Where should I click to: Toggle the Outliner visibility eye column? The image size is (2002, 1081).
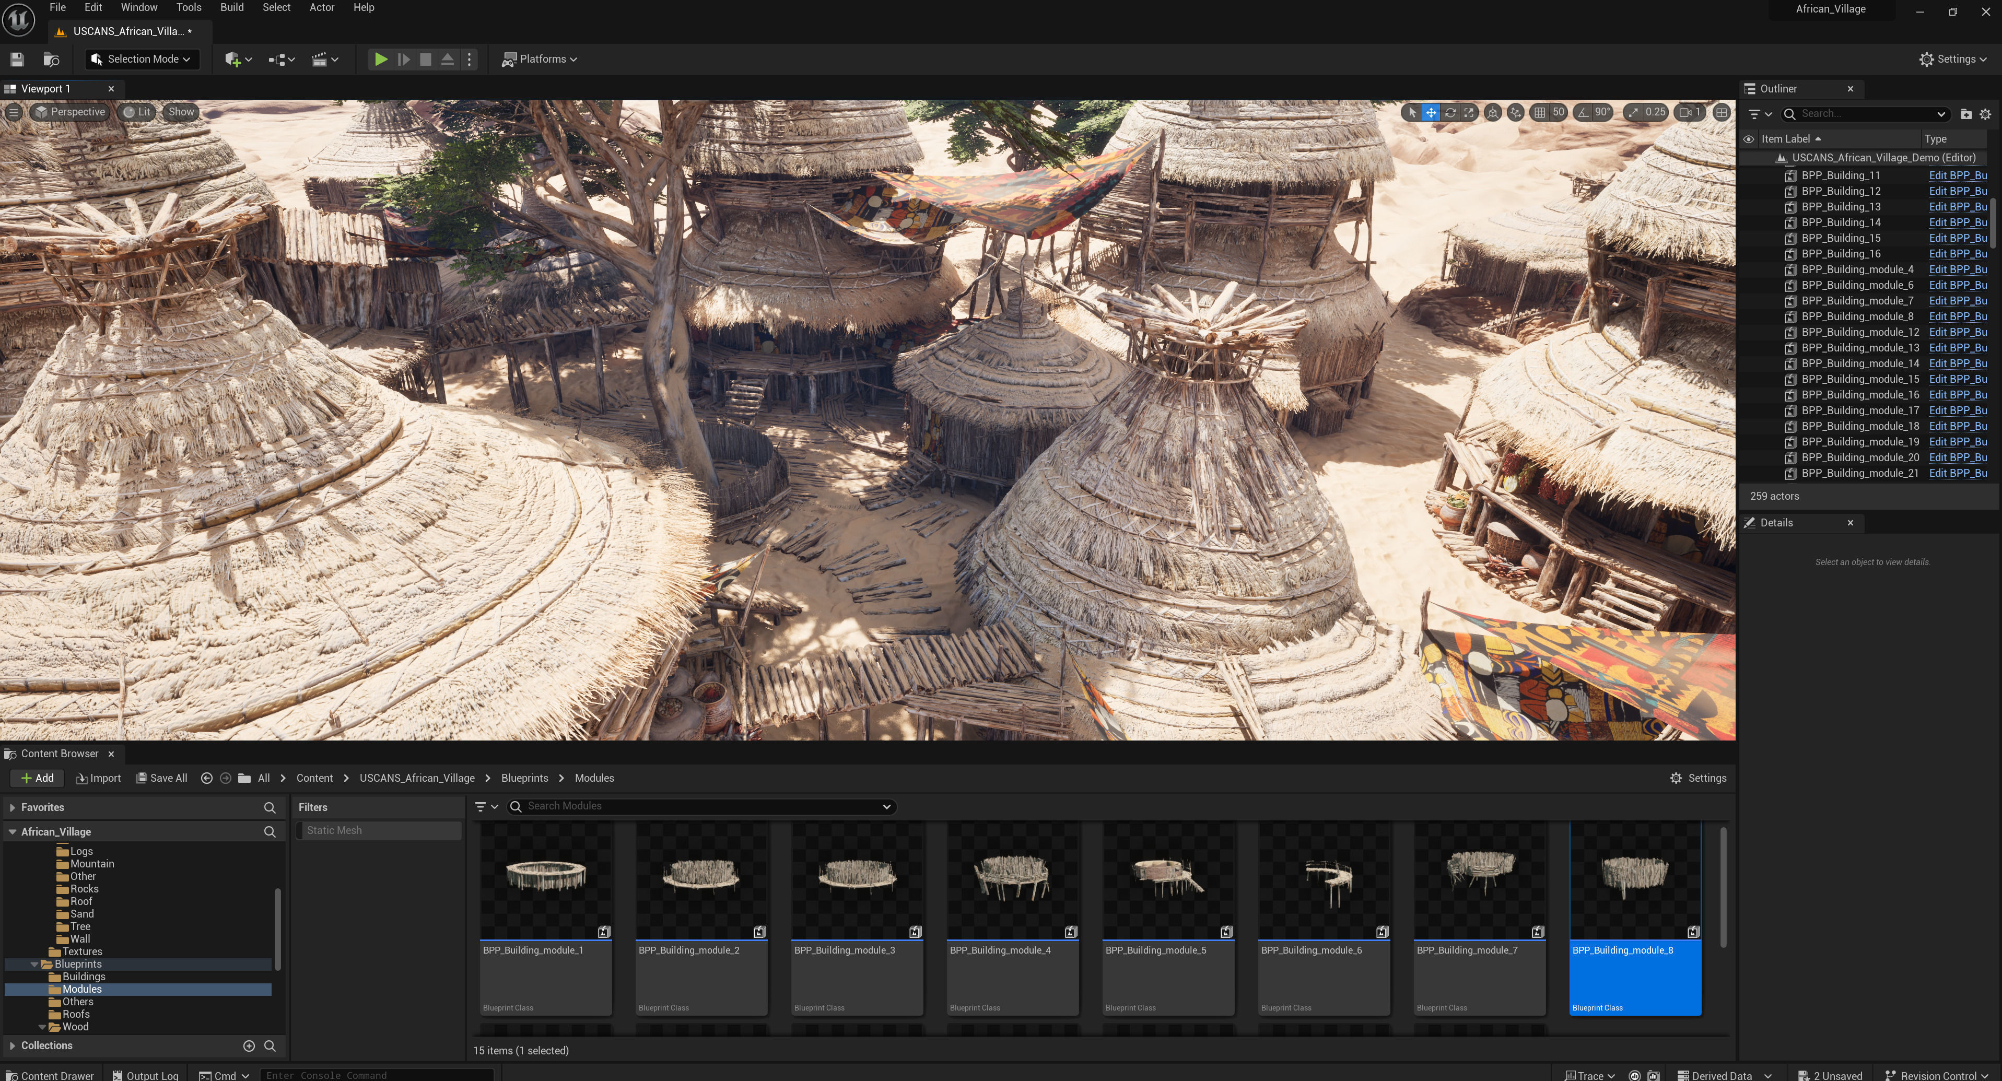[x=1749, y=139]
